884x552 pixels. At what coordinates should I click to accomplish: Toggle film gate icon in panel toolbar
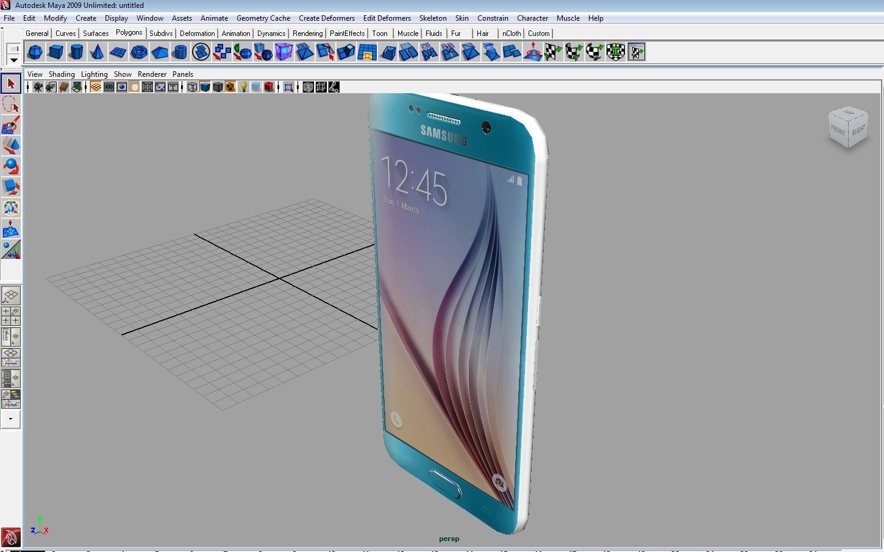tap(109, 87)
